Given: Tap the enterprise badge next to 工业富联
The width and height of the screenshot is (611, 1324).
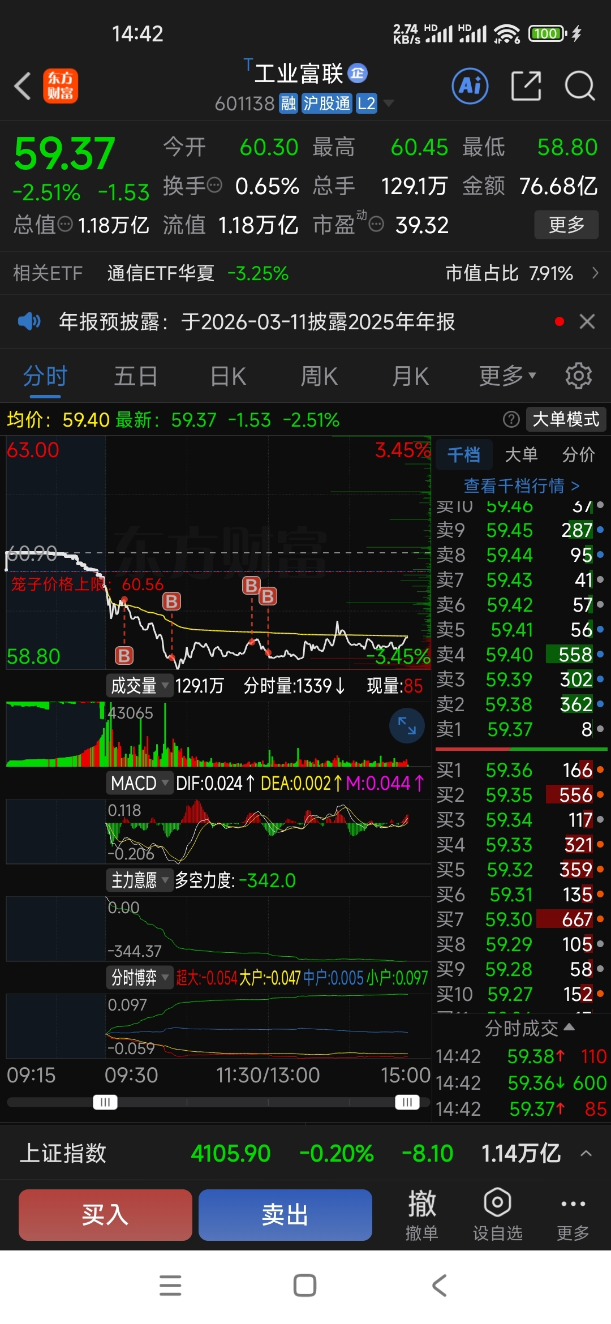Looking at the screenshot, I should [x=357, y=73].
